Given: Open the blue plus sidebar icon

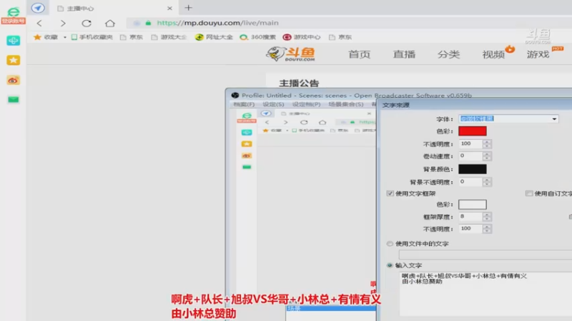Looking at the screenshot, I should pos(13,41).
